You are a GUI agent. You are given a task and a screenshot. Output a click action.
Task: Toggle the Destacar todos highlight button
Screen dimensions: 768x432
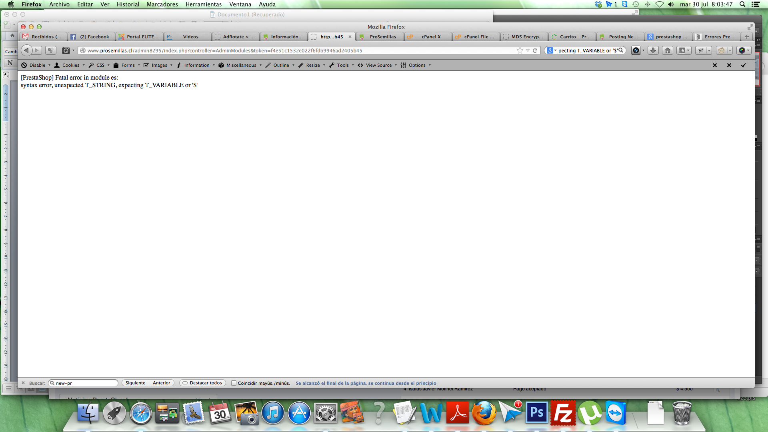coord(202,383)
